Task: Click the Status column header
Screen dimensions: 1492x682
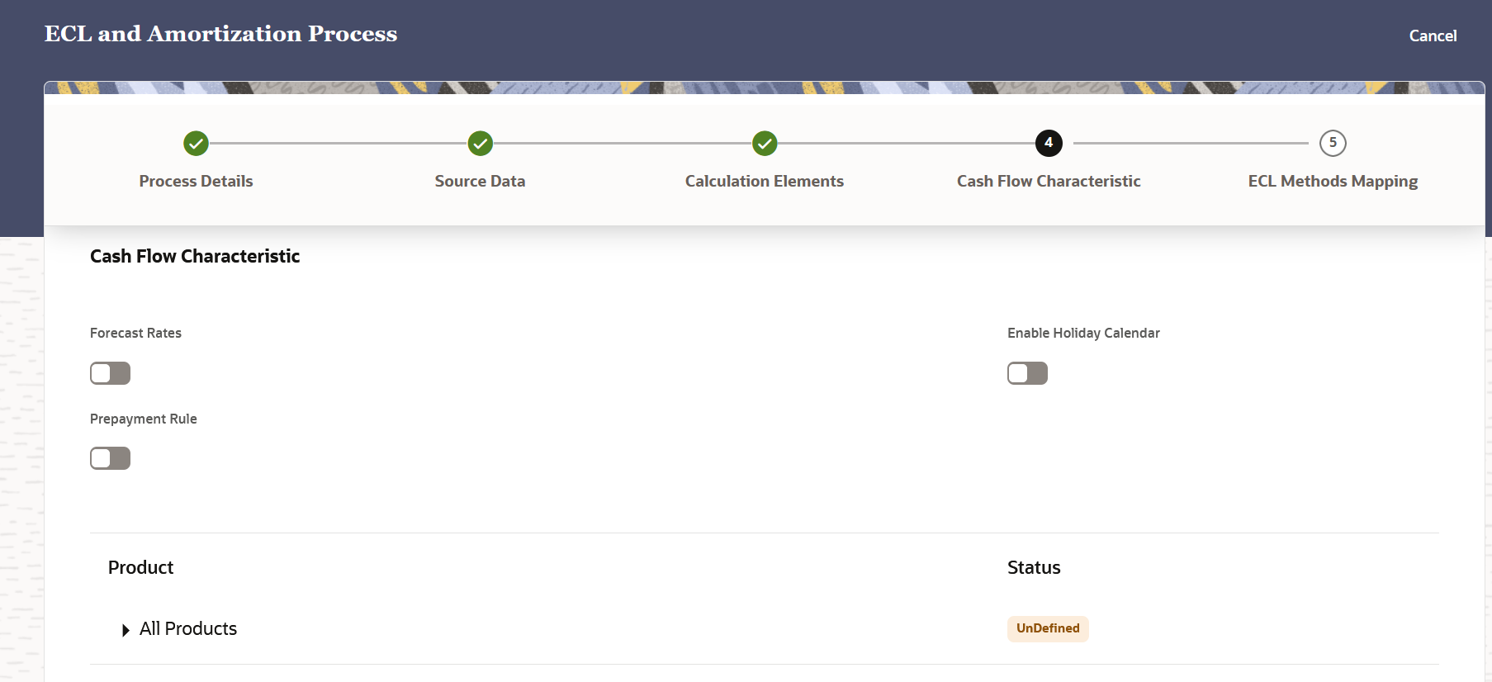Action: point(1034,567)
